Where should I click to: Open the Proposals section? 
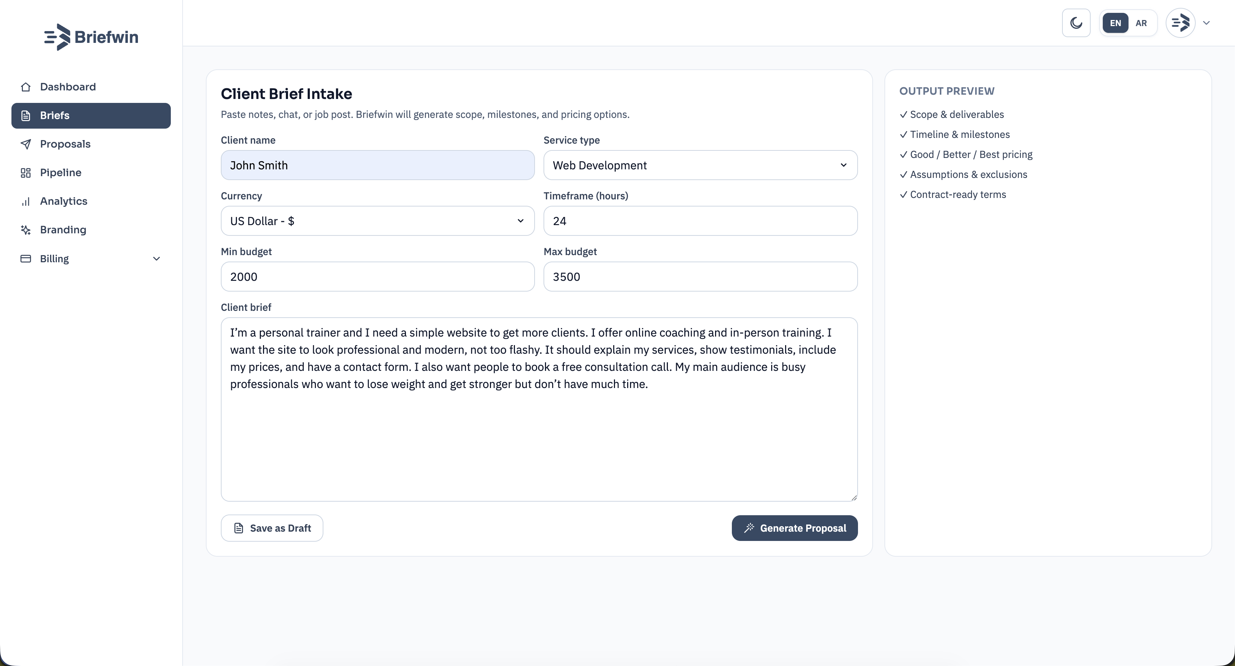tap(91, 144)
